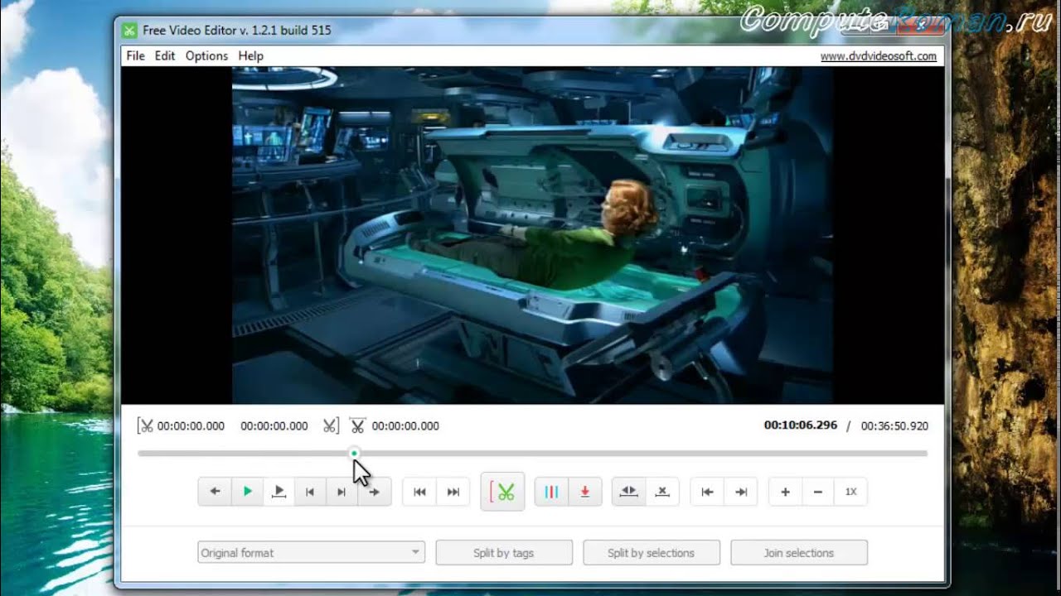Open the Options menu
This screenshot has height=596, width=1061.
click(206, 55)
